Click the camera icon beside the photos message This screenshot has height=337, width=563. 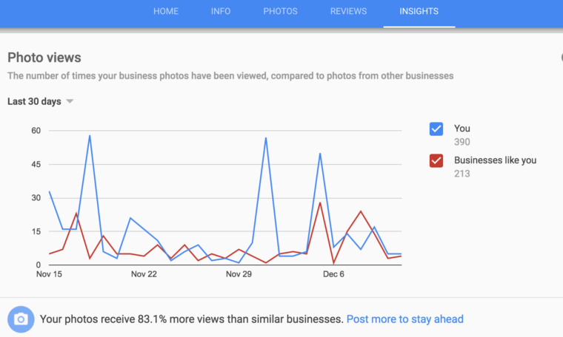coord(21,319)
